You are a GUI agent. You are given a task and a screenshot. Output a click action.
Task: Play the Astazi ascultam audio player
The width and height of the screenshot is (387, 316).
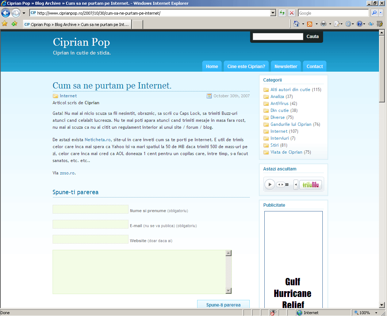click(269, 184)
